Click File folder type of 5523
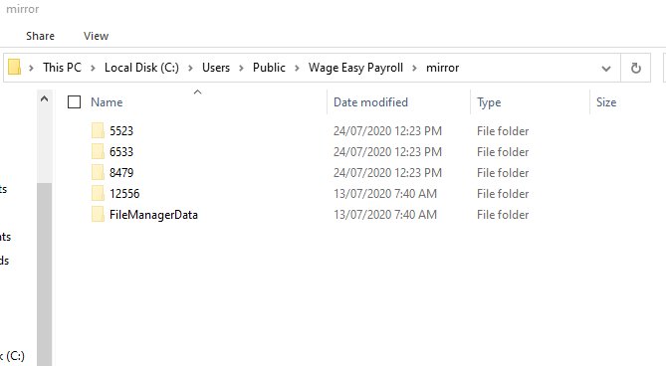The width and height of the screenshot is (666, 366). tap(503, 130)
